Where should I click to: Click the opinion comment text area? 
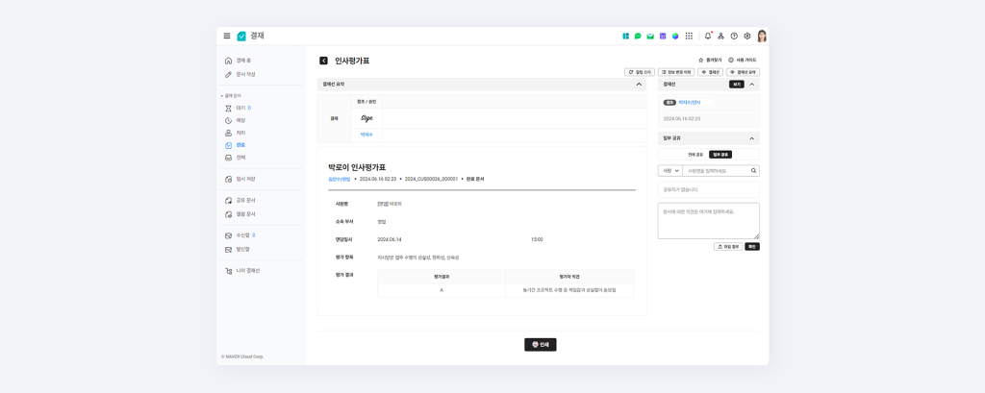708,220
